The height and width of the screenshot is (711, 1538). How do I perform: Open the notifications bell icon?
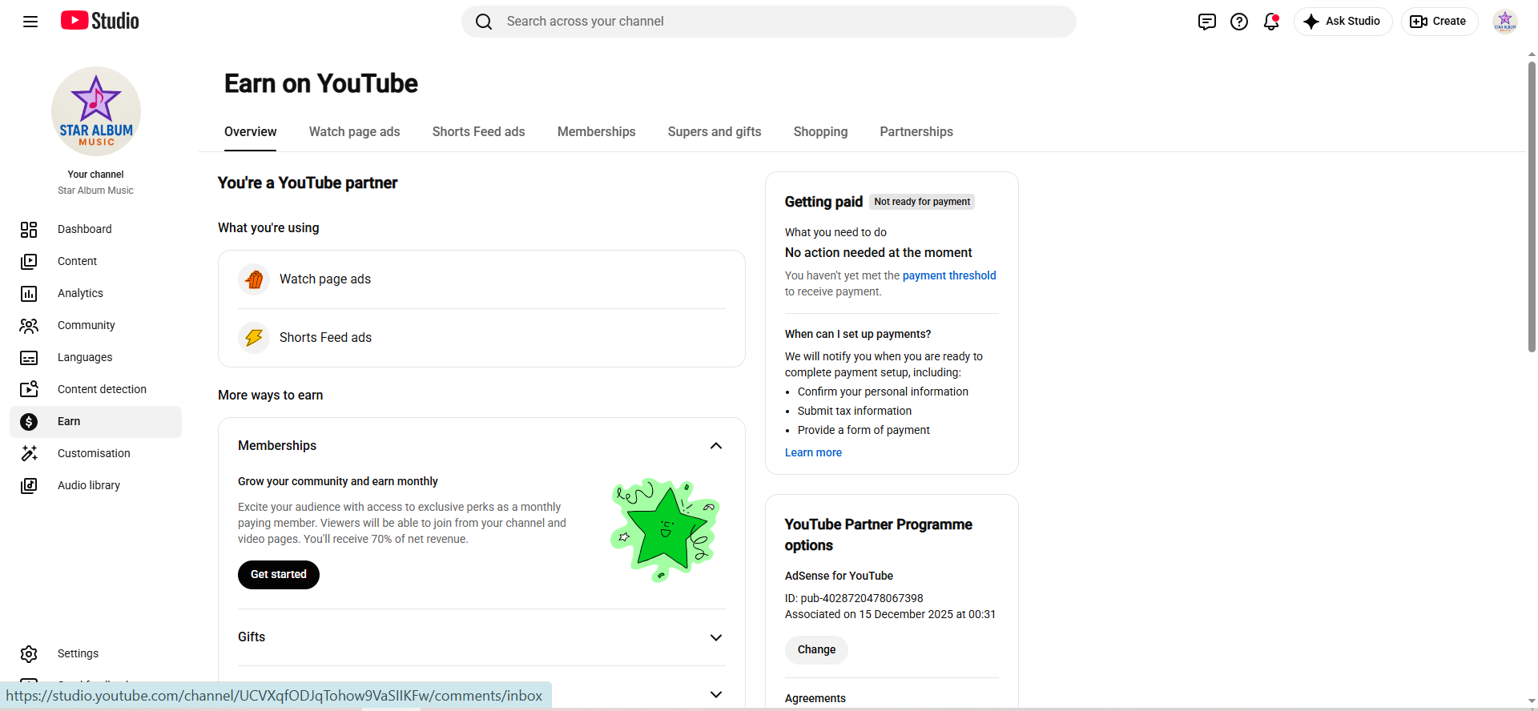click(1271, 22)
